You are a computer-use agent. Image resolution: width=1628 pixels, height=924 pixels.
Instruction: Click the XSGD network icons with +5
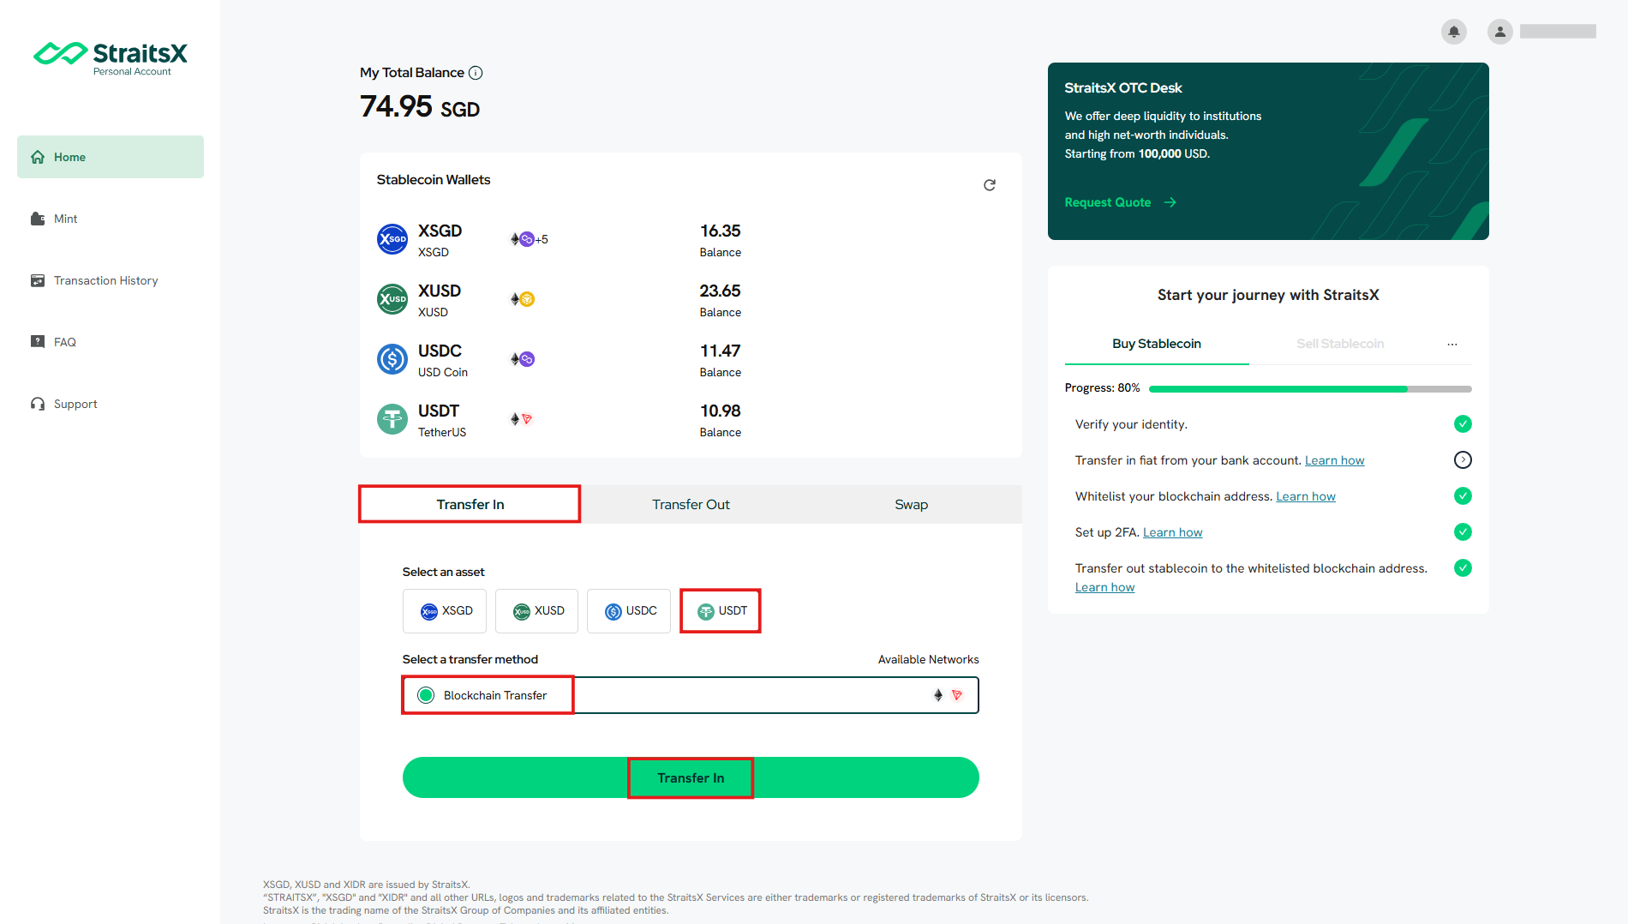point(529,239)
